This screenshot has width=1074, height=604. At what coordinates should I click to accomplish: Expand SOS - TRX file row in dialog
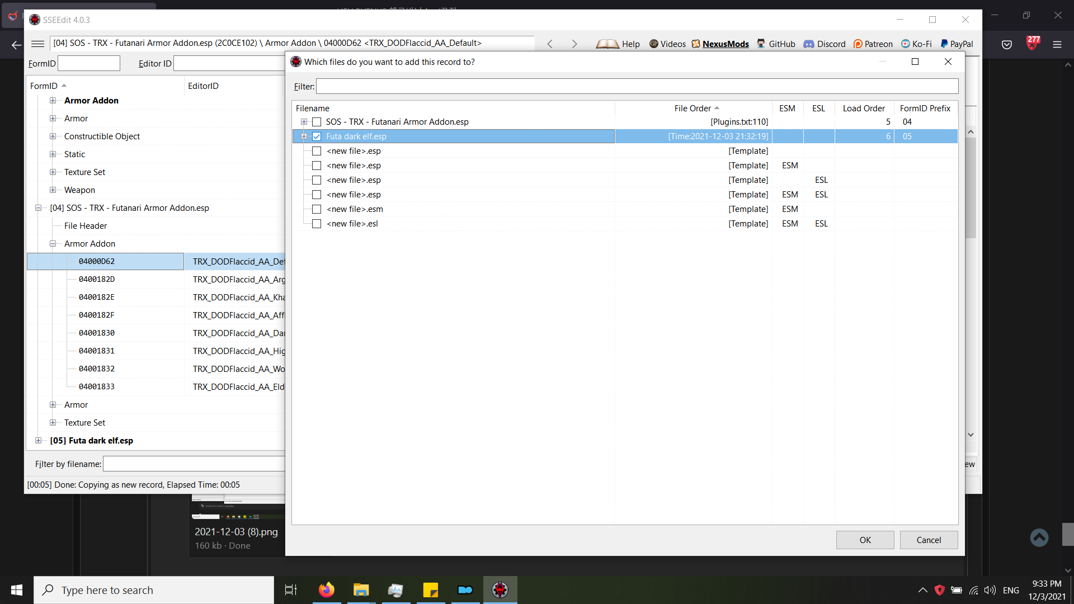pos(304,122)
